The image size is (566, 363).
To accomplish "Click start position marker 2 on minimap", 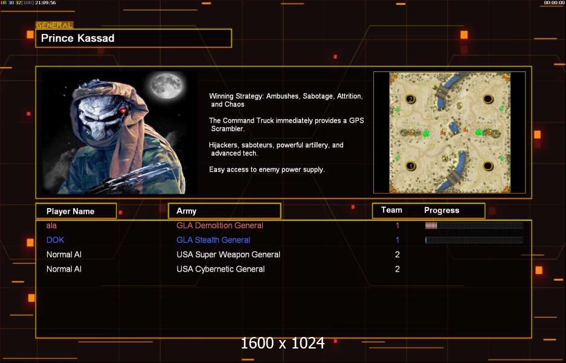I will (x=410, y=99).
